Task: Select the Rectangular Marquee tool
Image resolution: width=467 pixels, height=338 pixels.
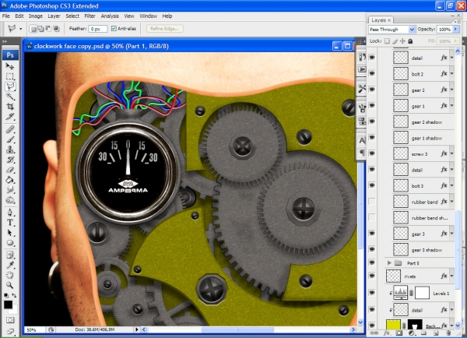Action: point(10,76)
